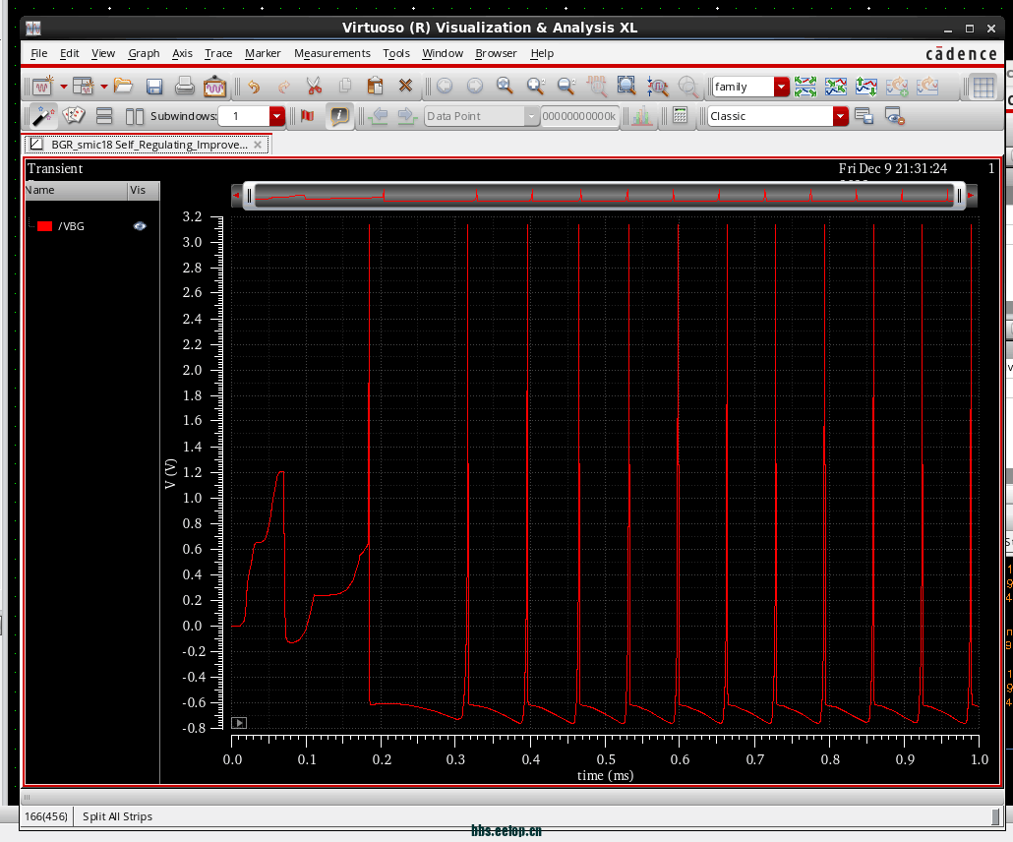Open the Browser menu
1013x842 pixels.
(496, 53)
